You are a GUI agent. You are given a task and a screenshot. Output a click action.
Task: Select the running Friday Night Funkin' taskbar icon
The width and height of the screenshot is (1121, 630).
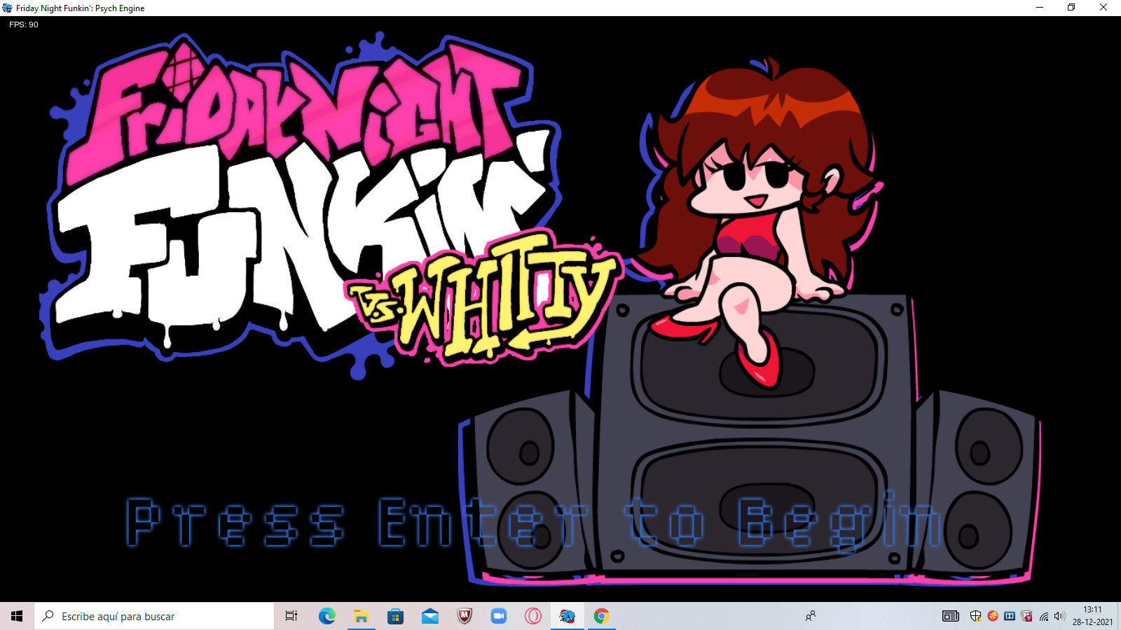567,617
